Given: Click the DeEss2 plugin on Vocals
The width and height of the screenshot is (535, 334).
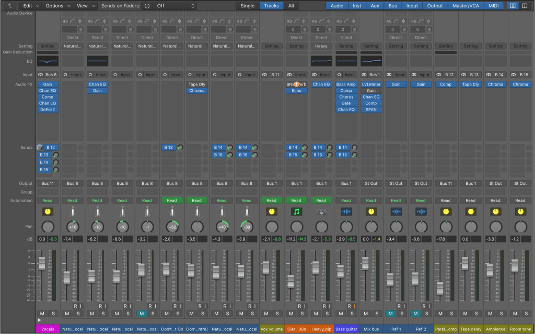Looking at the screenshot, I should (48, 110).
